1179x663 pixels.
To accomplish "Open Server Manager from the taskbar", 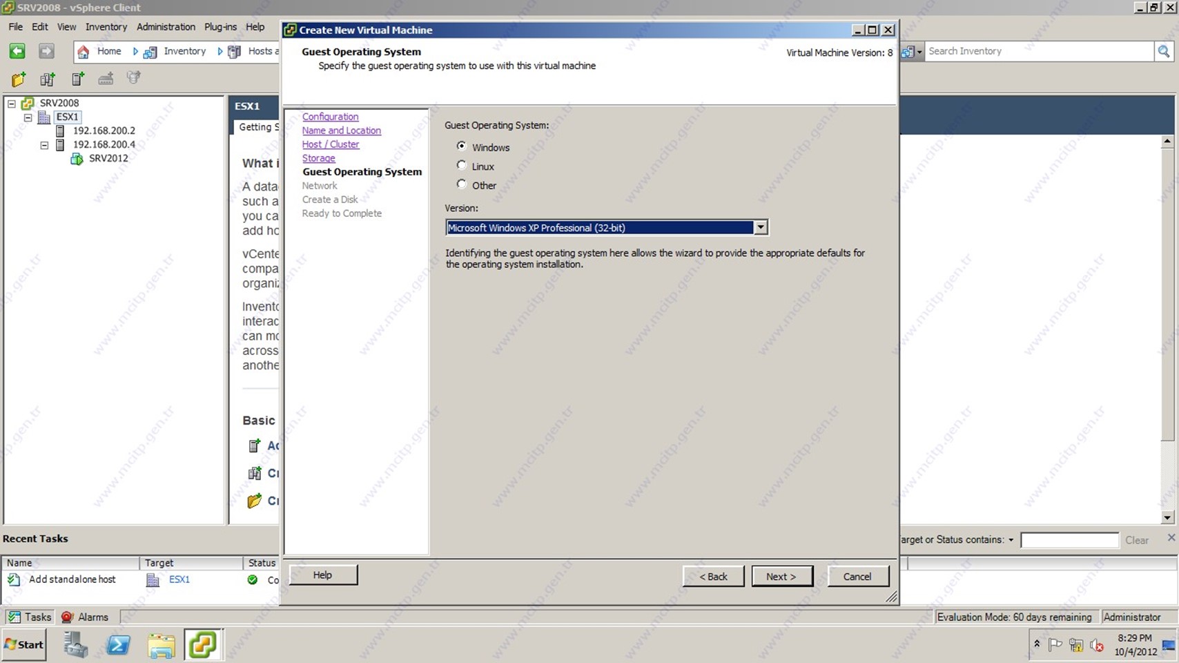I will [x=75, y=645].
